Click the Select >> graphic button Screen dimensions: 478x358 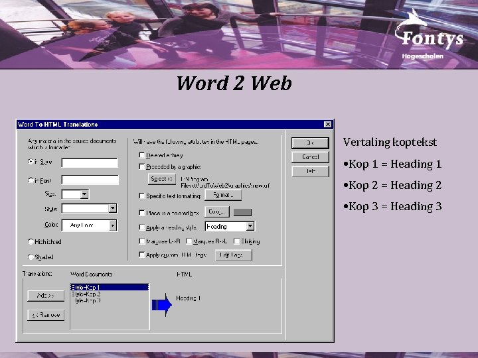click(x=162, y=179)
